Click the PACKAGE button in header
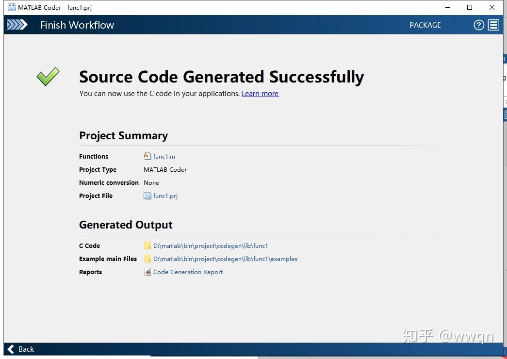The height and width of the screenshot is (359, 507). click(425, 25)
